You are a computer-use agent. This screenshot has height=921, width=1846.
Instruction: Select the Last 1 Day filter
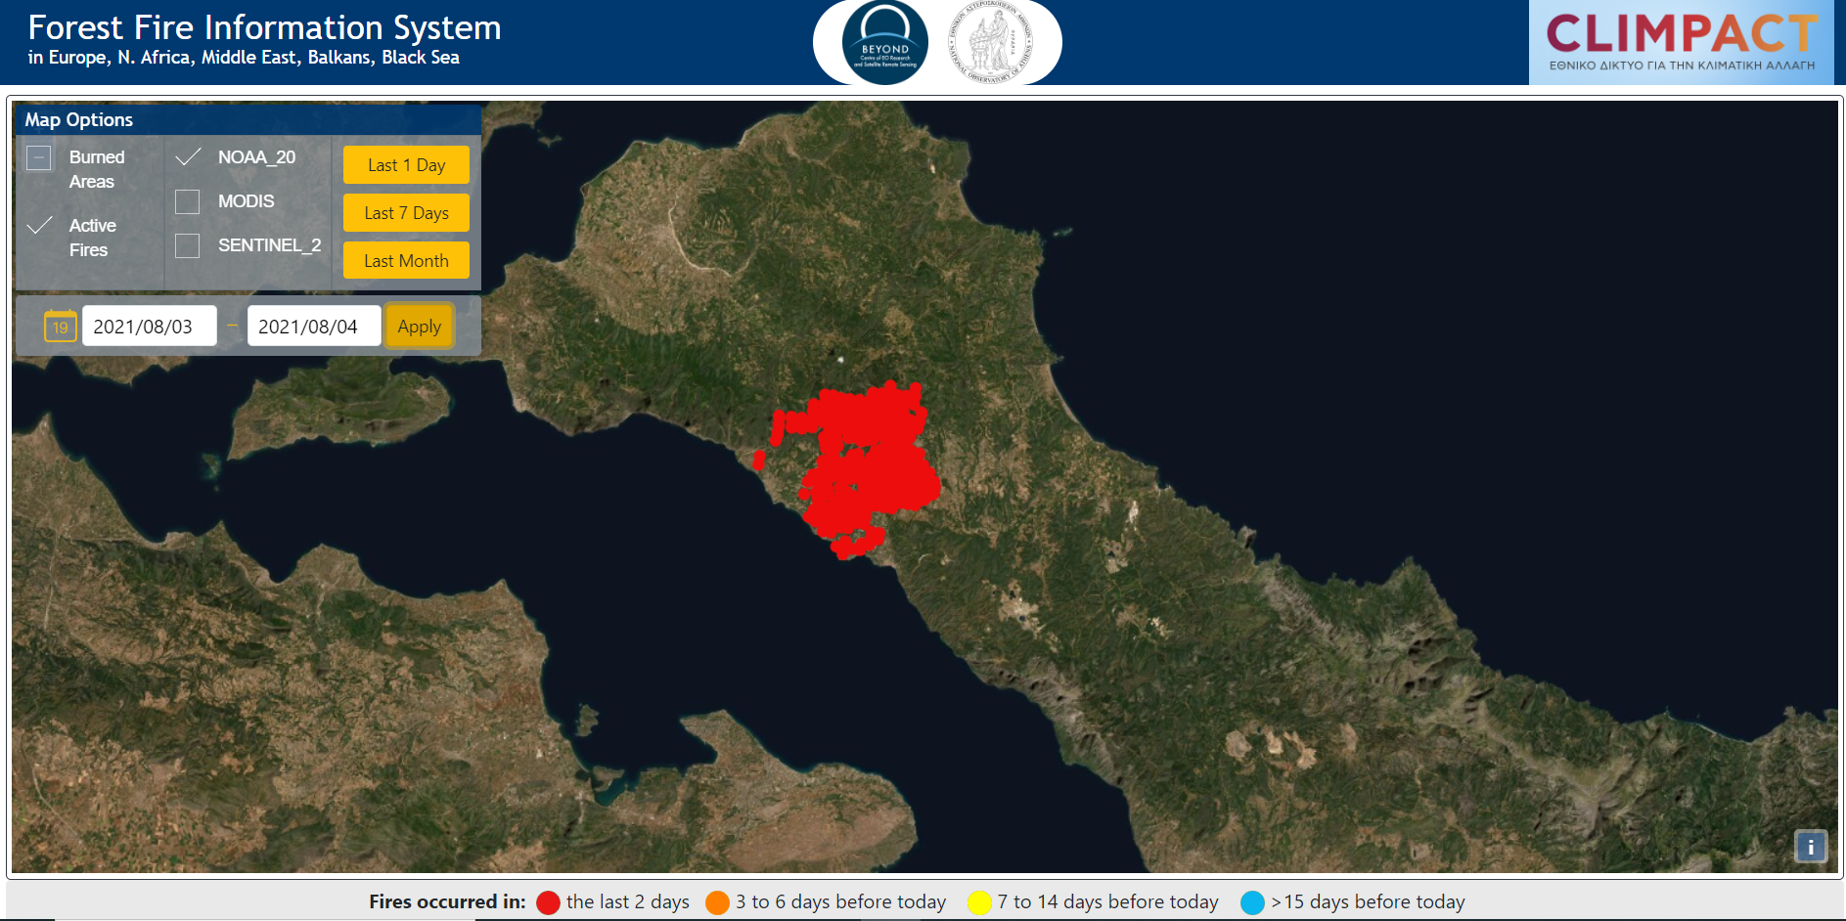[406, 165]
